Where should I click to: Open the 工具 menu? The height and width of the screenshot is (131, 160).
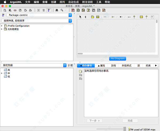pyautogui.click(x=99, y=2)
